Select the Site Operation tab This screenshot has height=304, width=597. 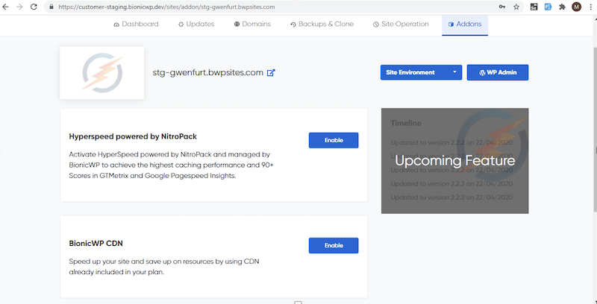point(401,24)
